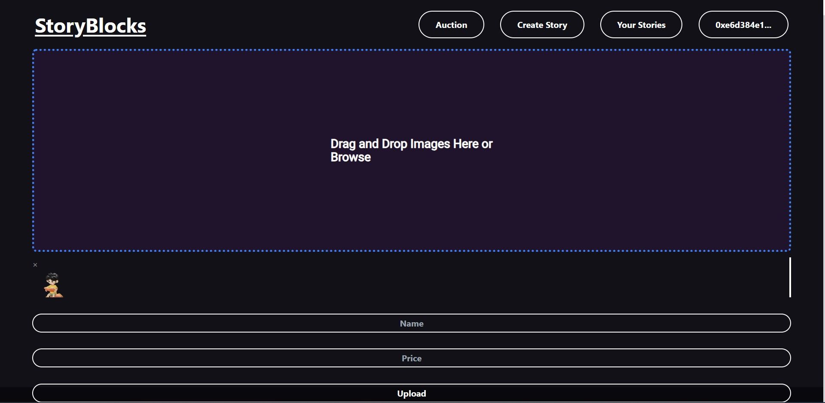Viewport: 825px width, 403px height.
Task: Open the Create Story page
Action: click(542, 24)
